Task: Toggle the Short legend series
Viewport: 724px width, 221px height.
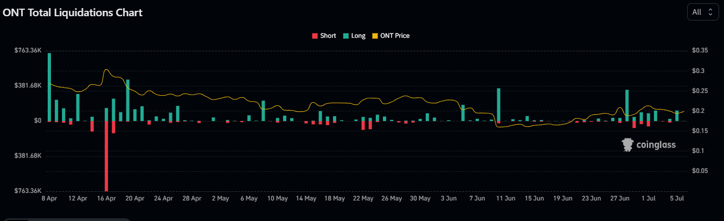Action: point(324,36)
